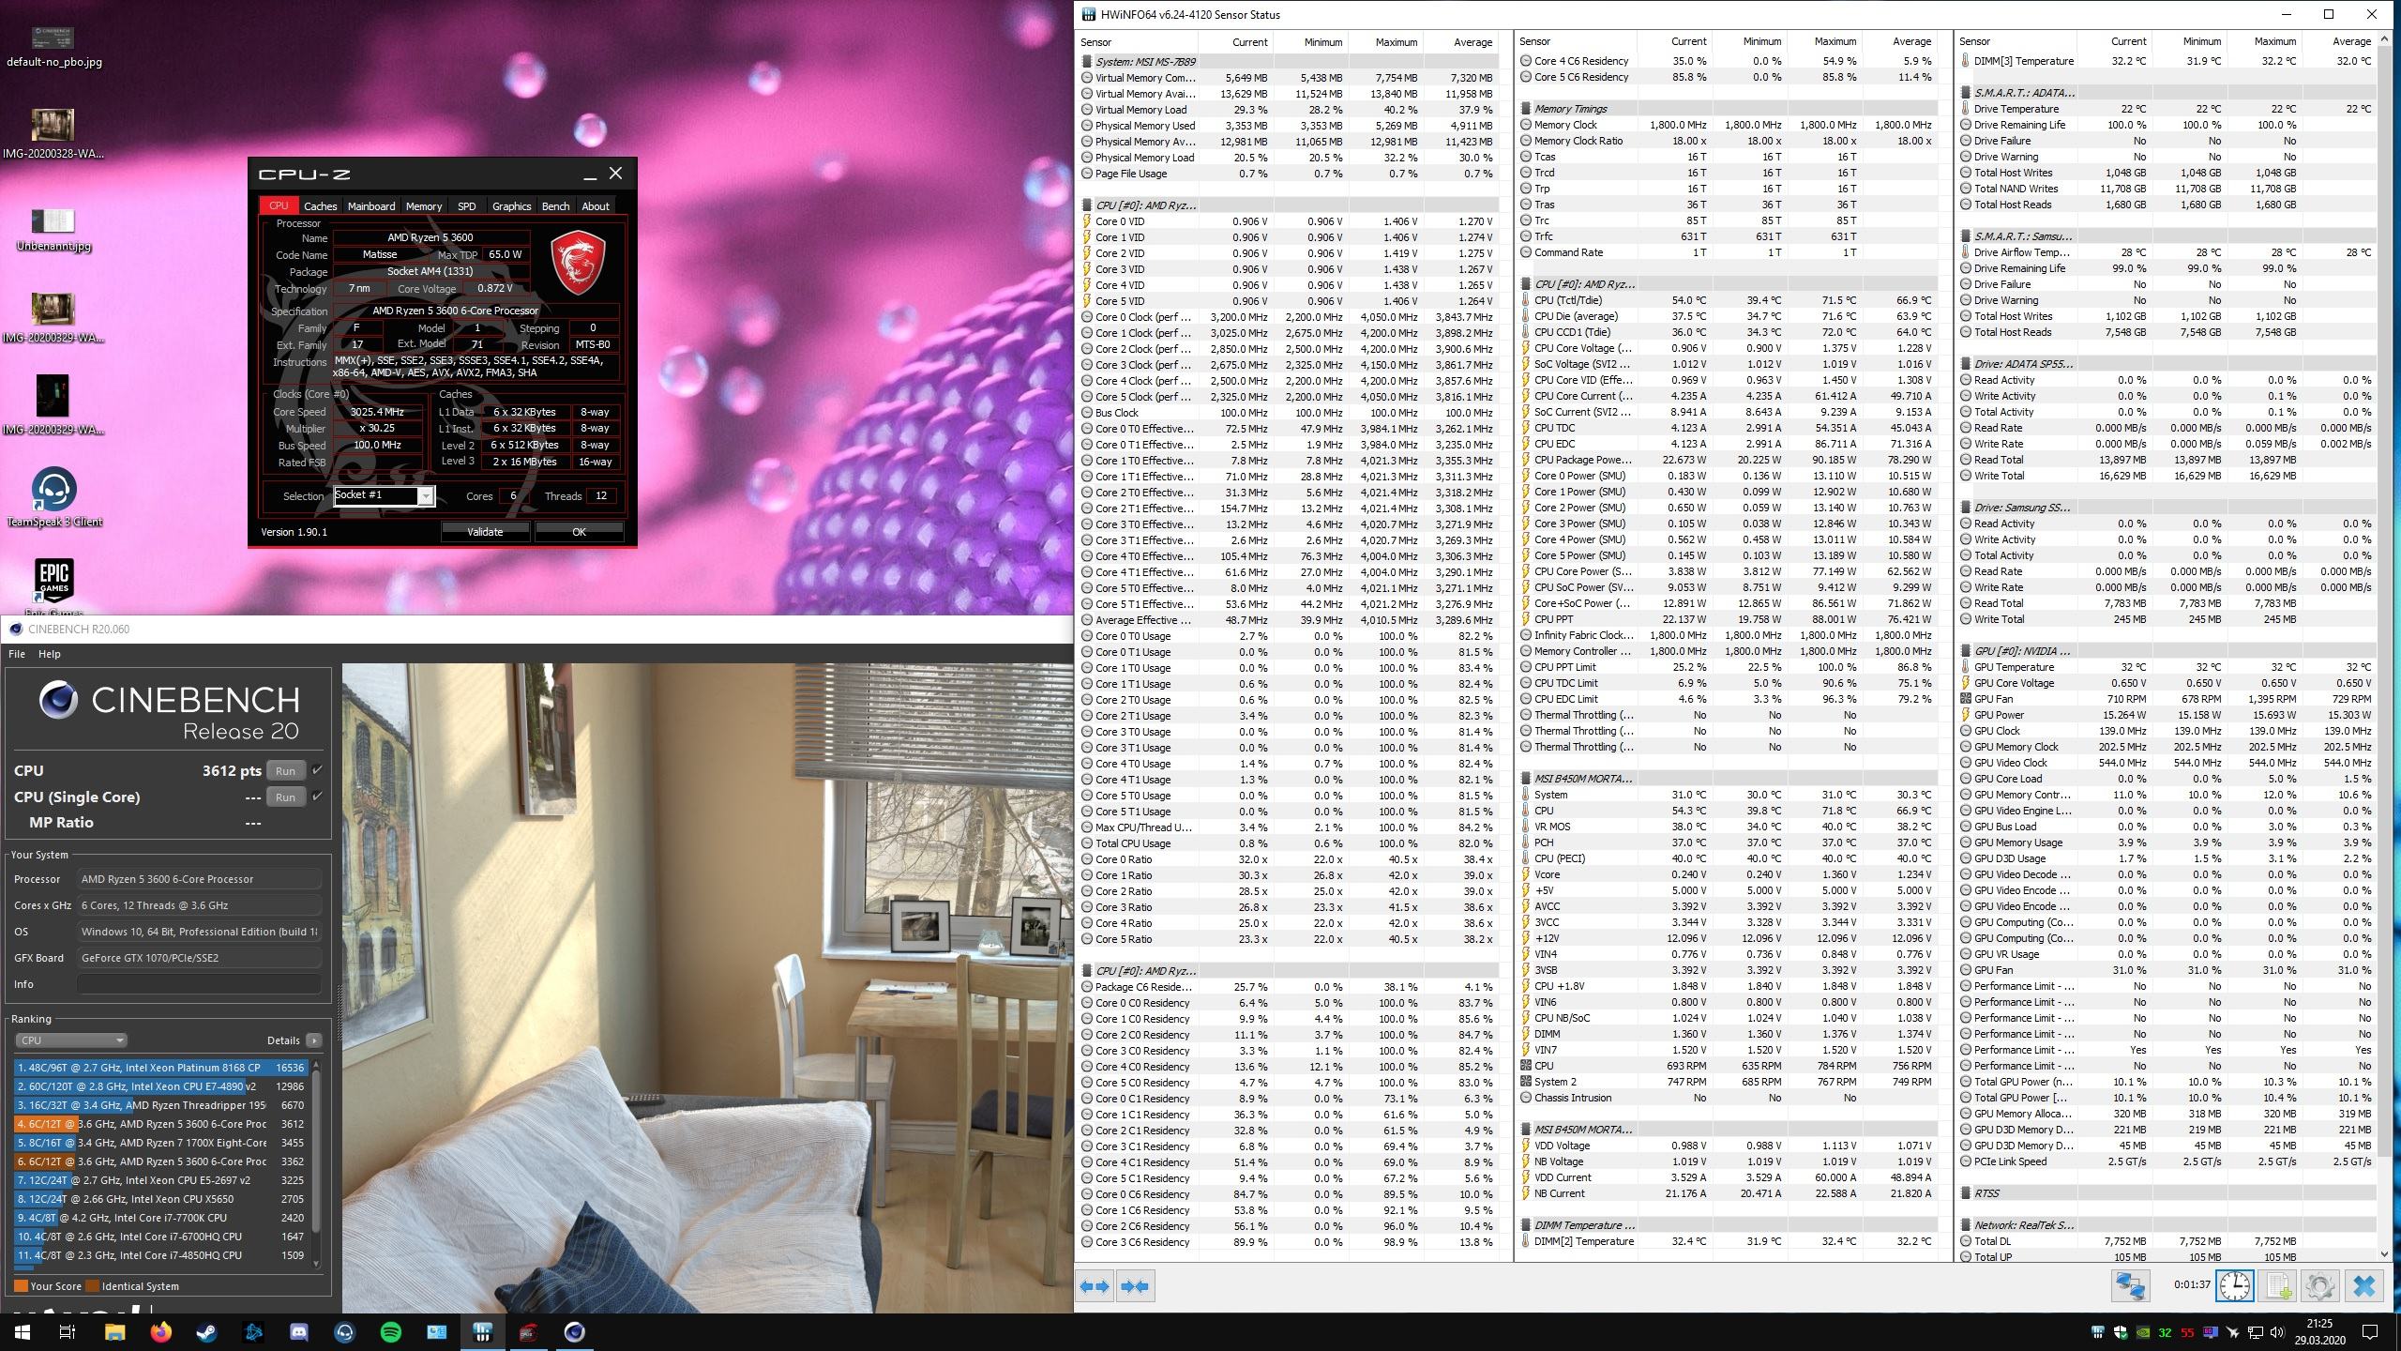Switch to CPU-Z Bench tab

click(555, 205)
